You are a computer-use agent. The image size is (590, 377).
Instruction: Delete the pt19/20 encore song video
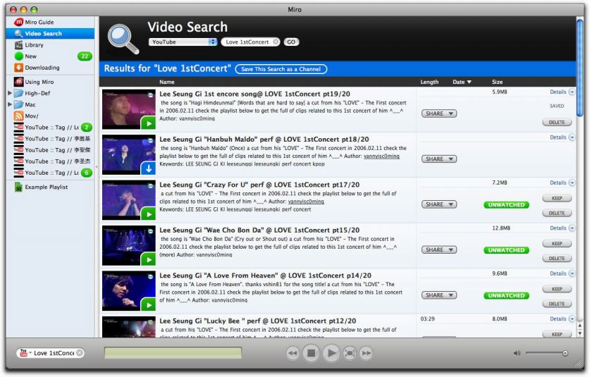557,123
